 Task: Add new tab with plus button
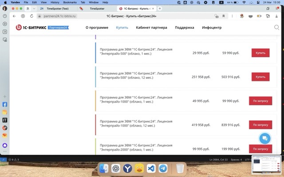(x=160, y=8)
